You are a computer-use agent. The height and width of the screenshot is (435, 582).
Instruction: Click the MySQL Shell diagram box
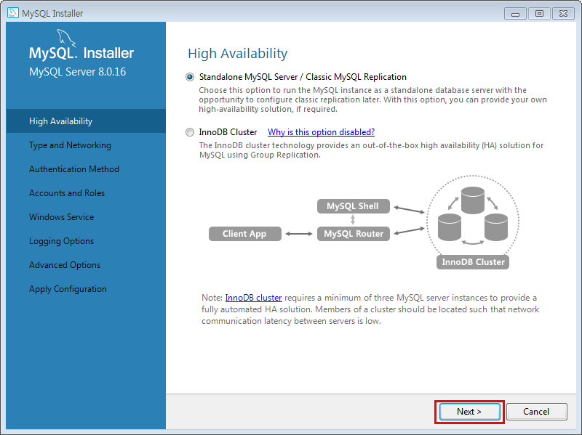click(x=354, y=206)
